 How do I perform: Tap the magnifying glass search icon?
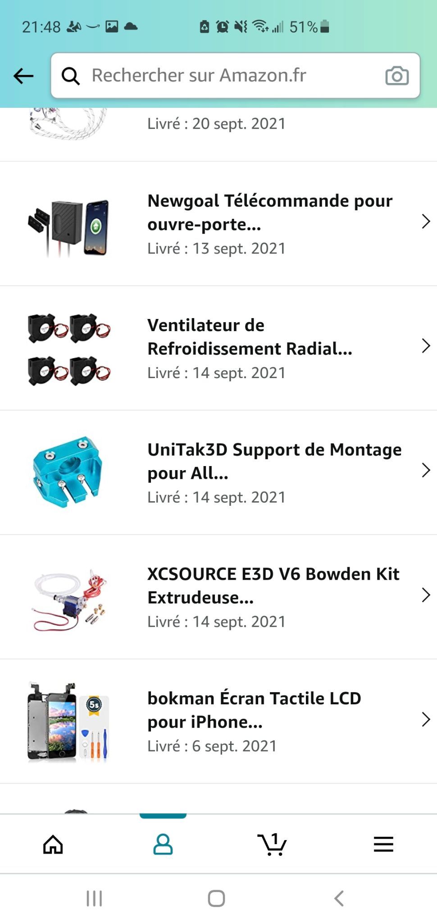(71, 76)
